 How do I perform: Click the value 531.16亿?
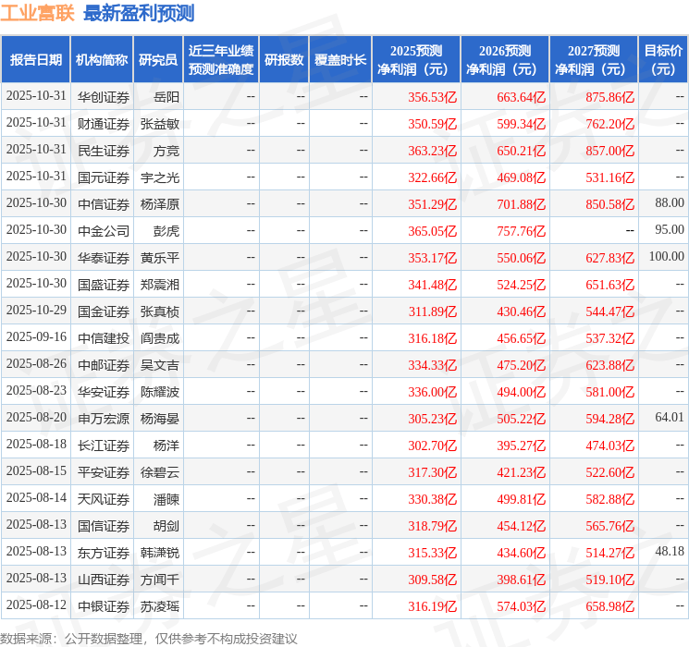tap(609, 177)
